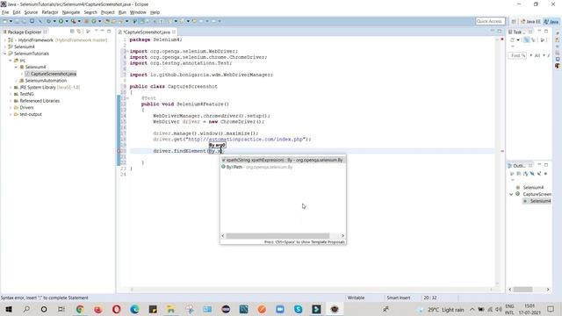562x316 pixels.
Task: Open Opera browser from the taskbar
Action: point(116,309)
